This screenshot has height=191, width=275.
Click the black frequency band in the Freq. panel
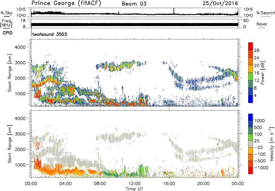(134, 24)
